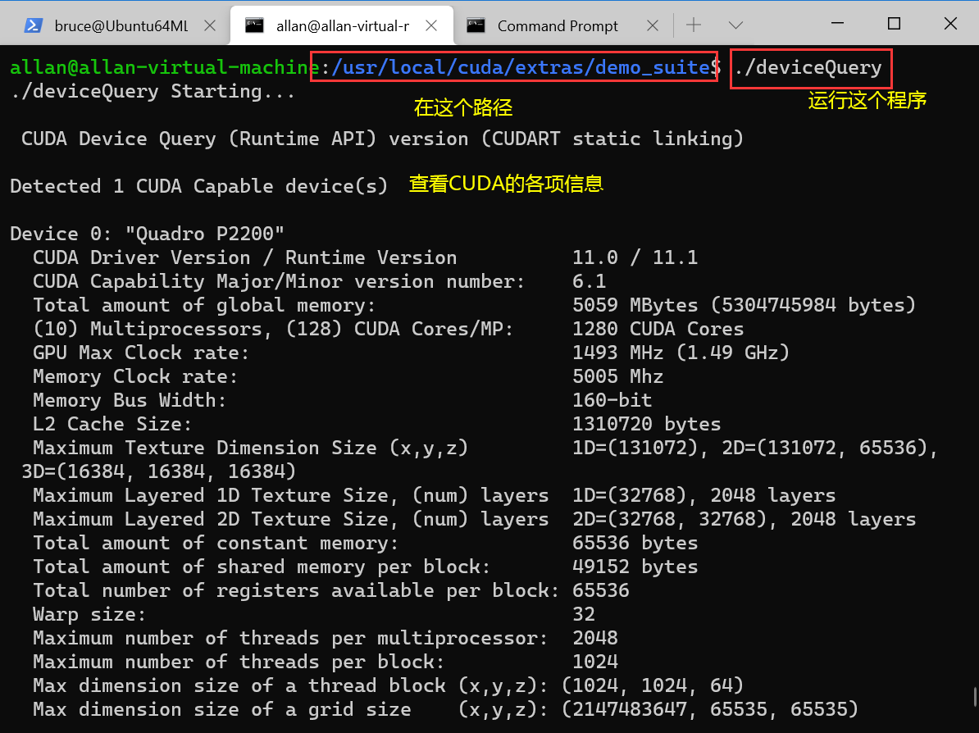Click 'CUDA Capability Major/Minor version number:' label

(x=279, y=281)
